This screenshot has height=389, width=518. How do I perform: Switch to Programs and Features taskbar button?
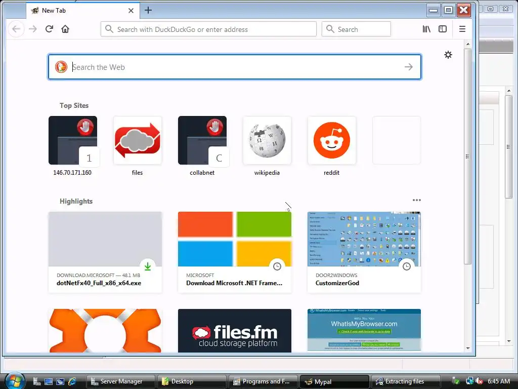[263, 381]
